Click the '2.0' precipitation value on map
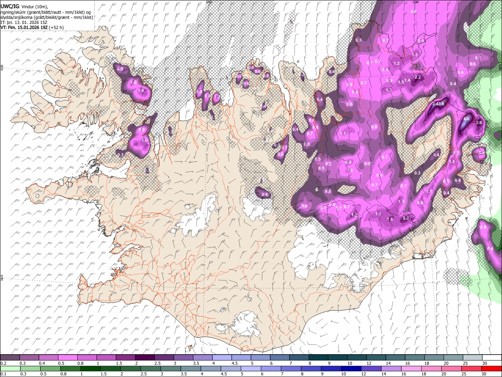Viewport: 502px width, 377px height. click(406, 218)
